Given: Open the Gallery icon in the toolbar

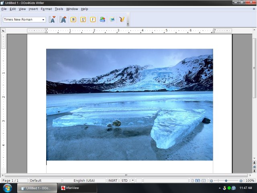Looking at the screenshot, I should point(102,19).
